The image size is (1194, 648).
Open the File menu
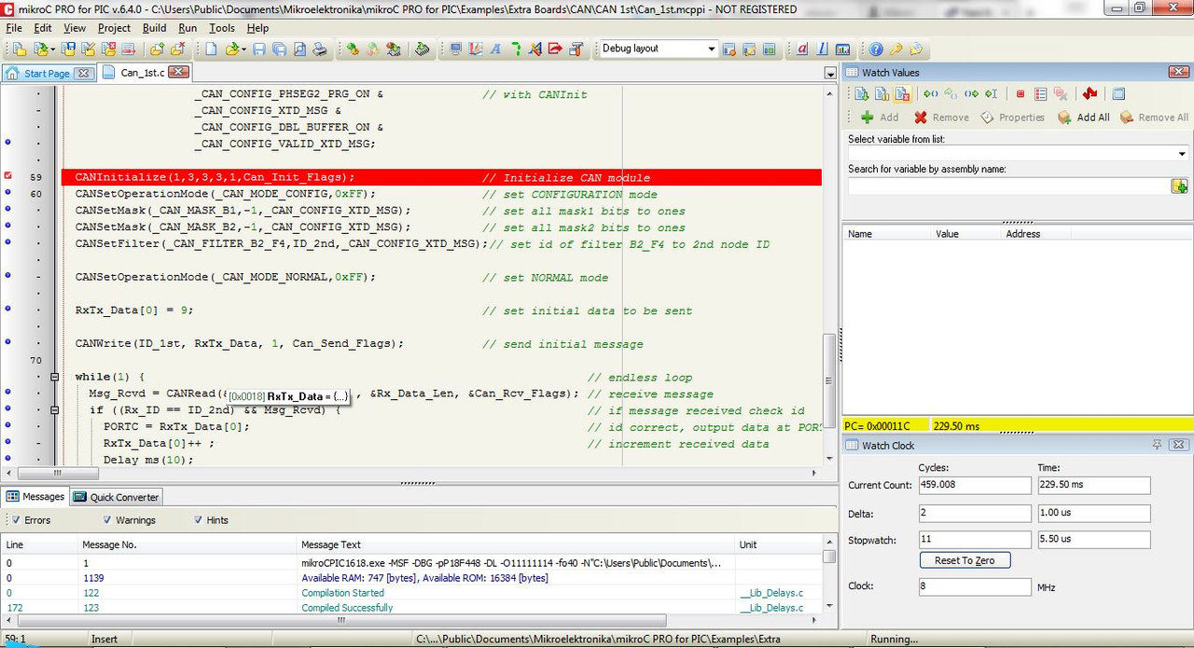click(x=14, y=28)
